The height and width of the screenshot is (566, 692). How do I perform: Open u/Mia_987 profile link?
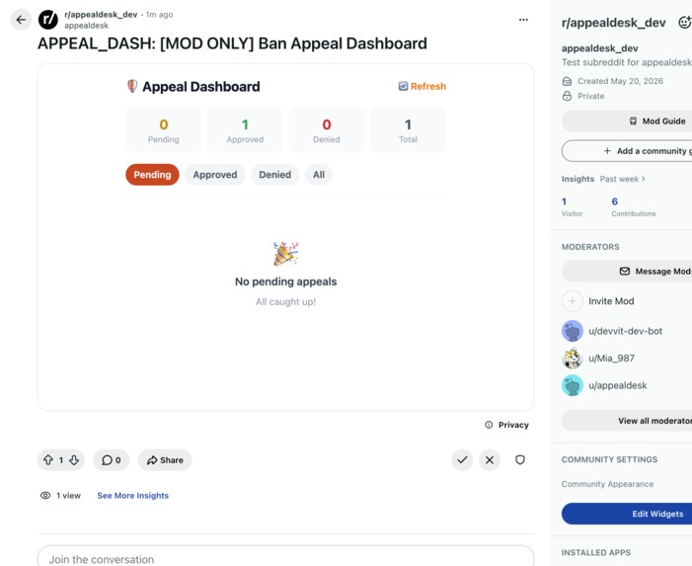[x=611, y=358]
